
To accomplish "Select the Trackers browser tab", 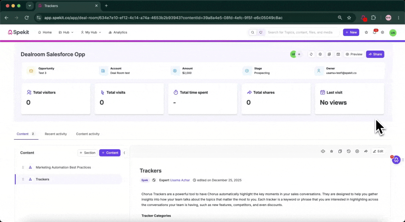I will coord(67,6).
